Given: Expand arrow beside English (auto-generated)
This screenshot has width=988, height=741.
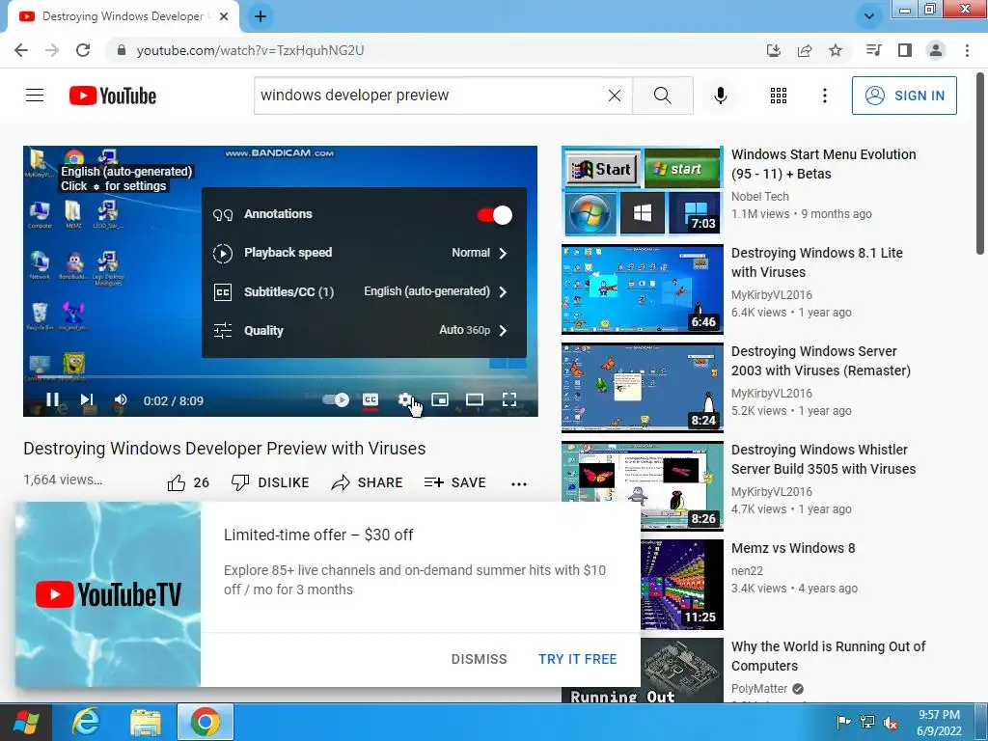Looking at the screenshot, I should click(x=503, y=291).
